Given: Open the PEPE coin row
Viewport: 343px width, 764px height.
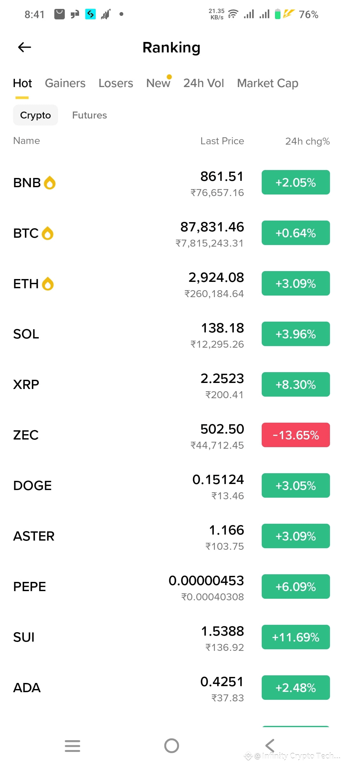Looking at the screenshot, I should [x=171, y=587].
